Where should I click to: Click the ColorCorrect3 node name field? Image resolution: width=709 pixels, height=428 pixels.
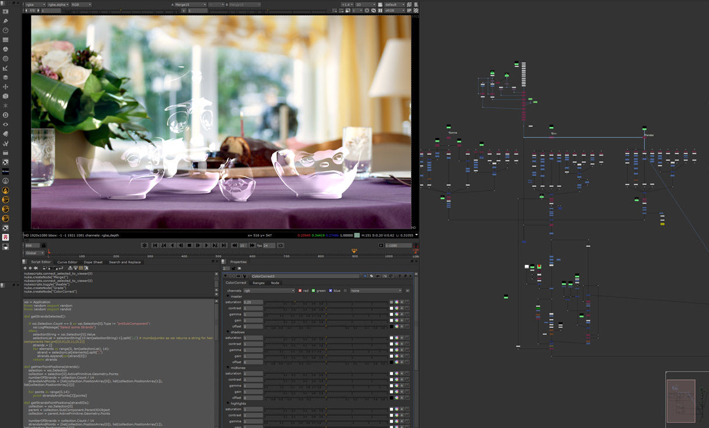(x=306, y=276)
